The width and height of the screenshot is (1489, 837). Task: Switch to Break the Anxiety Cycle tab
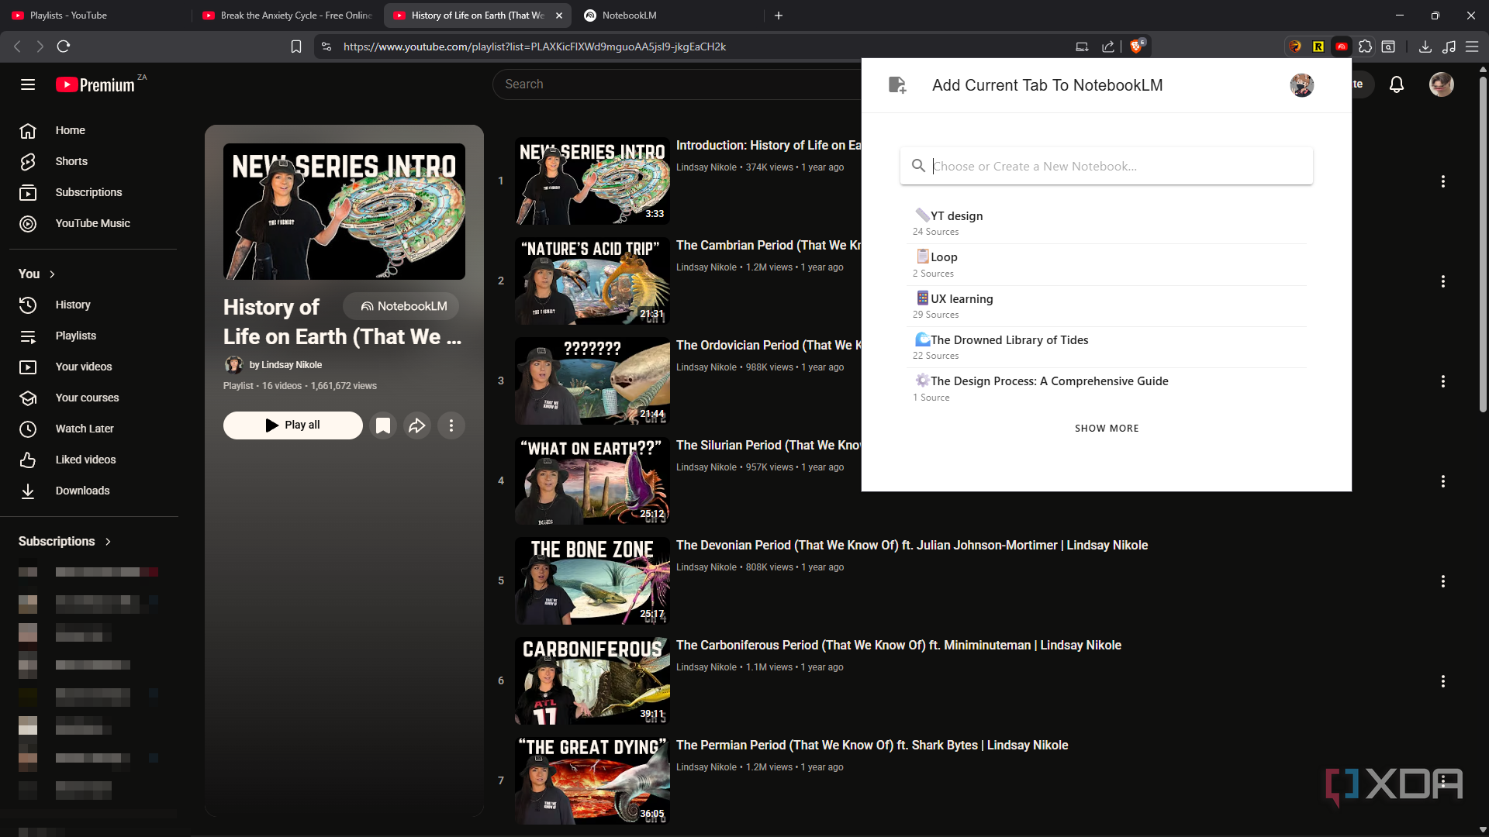pos(287,15)
